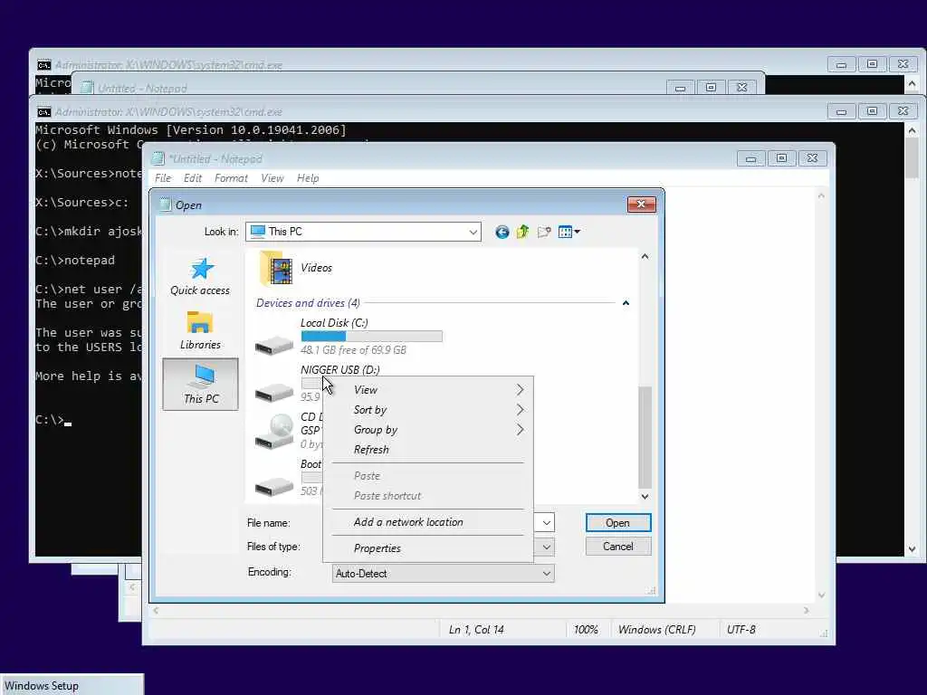
Task: Select the CD drive disc icon
Action: point(273,432)
